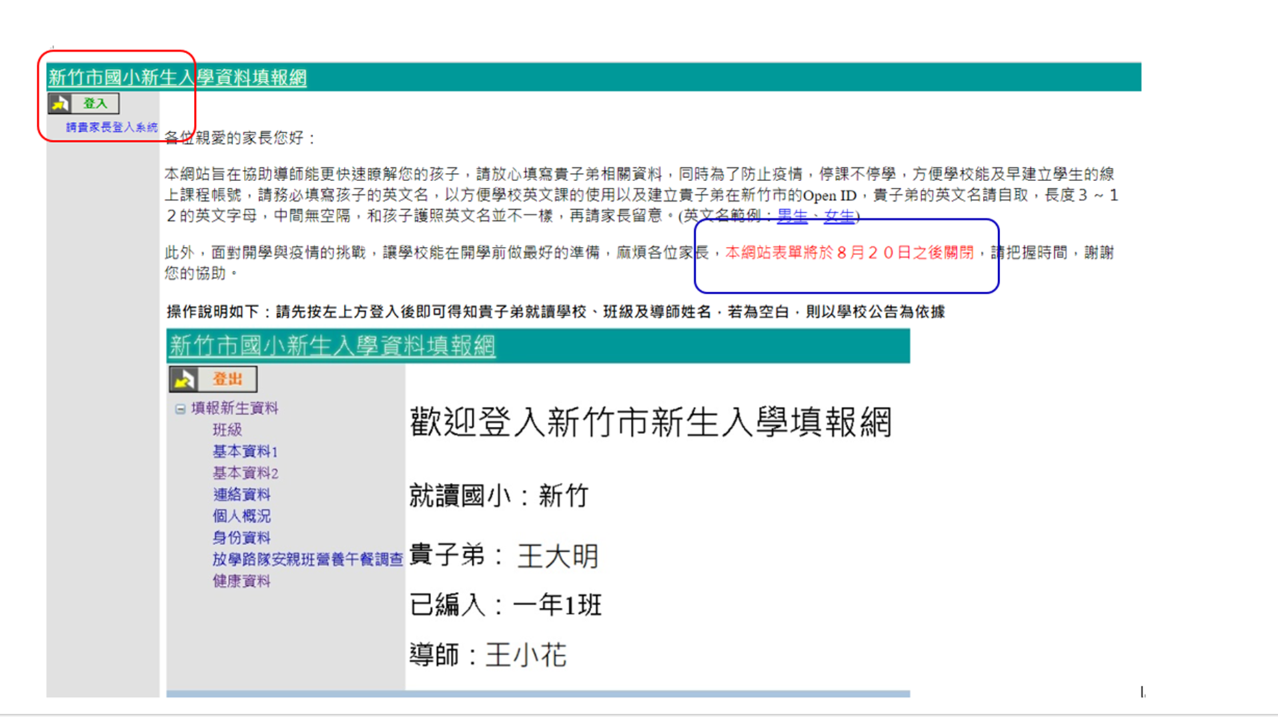1278x717 pixels.
Task: Open the 連絡資料 tree item
Action: point(241,494)
